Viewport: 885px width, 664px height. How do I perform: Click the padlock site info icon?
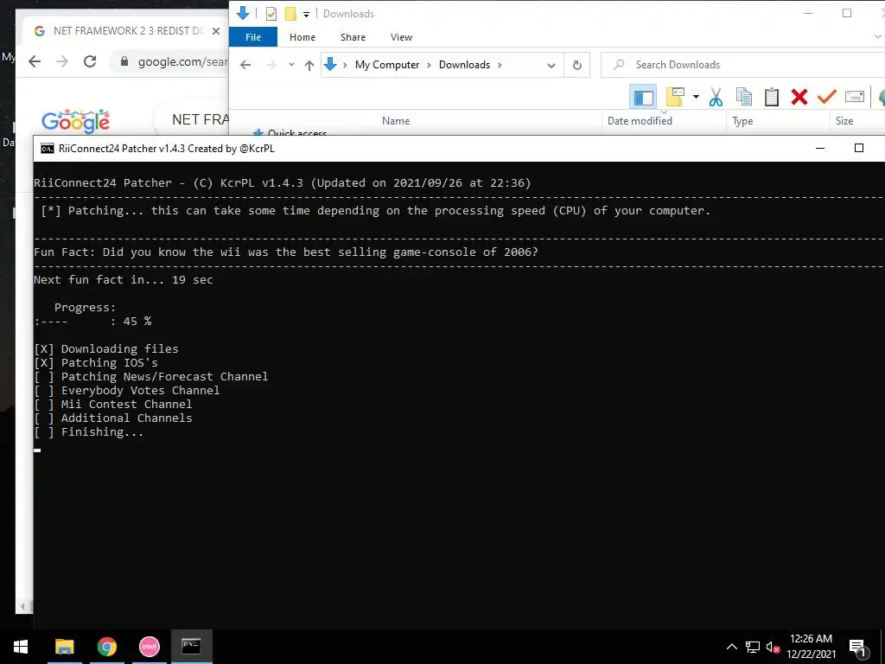[x=124, y=61]
